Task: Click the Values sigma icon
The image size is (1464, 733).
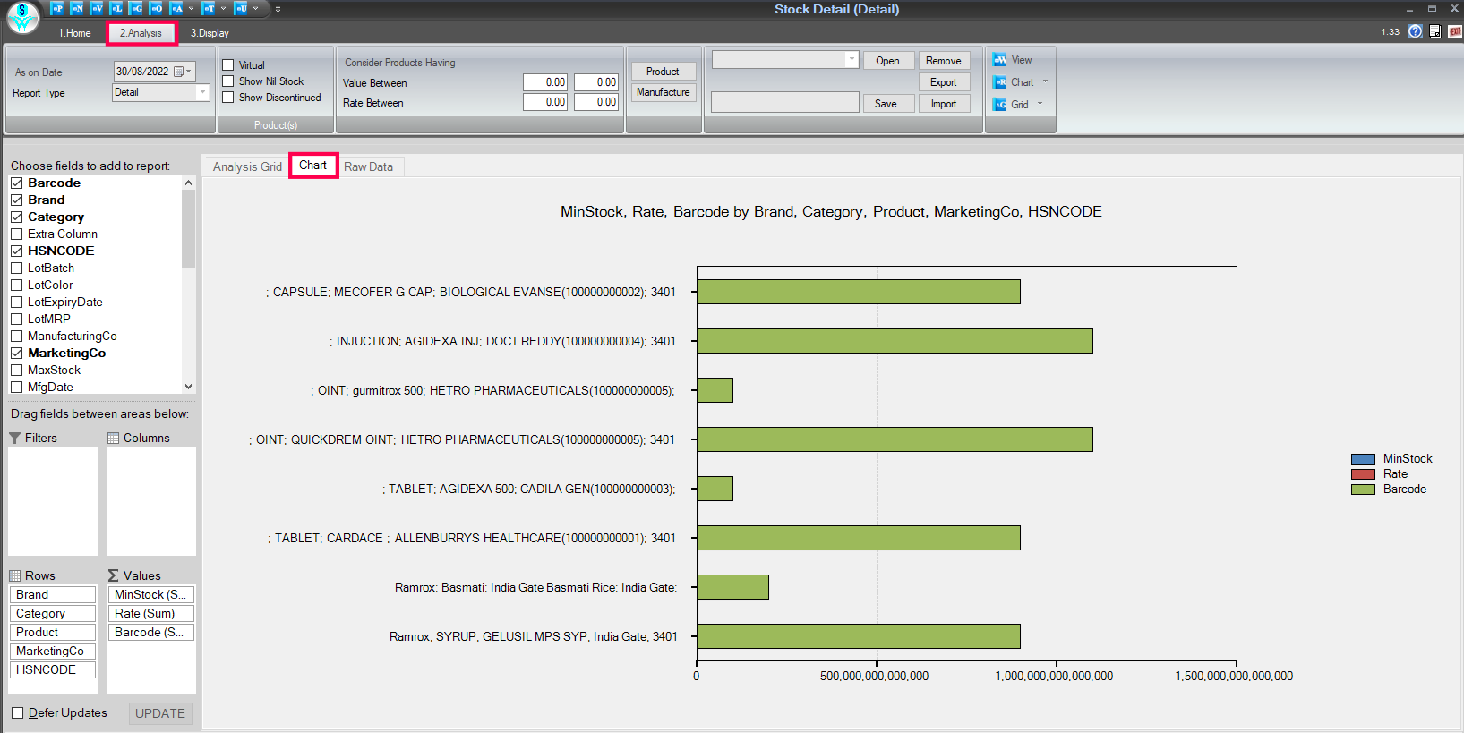Action: click(114, 575)
